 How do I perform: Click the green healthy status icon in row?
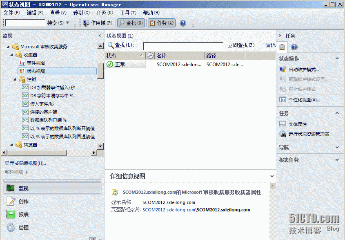[x=110, y=64]
